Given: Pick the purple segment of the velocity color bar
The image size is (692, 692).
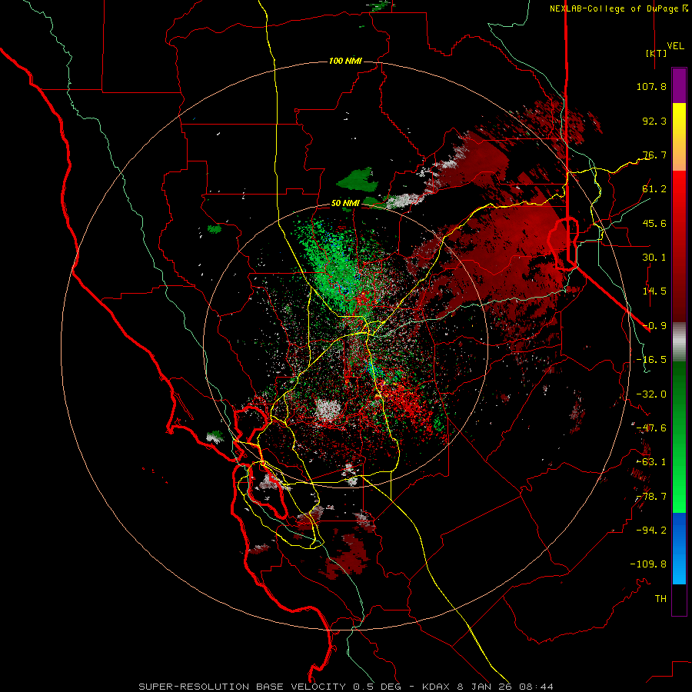Looking at the screenshot, I should coord(679,85).
